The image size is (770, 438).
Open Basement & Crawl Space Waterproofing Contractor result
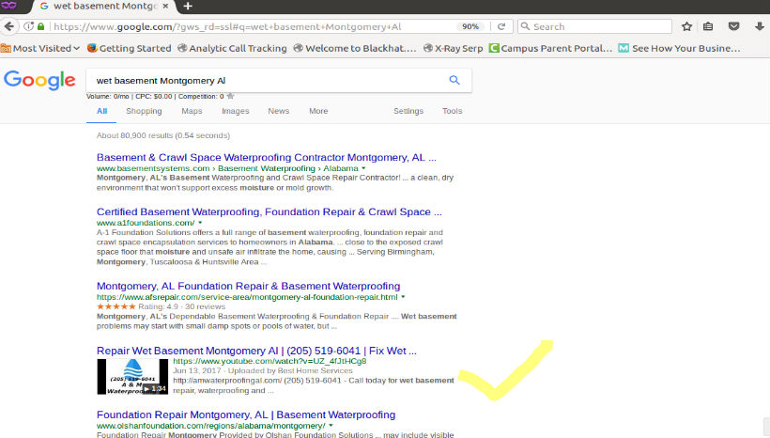pyautogui.click(x=266, y=157)
